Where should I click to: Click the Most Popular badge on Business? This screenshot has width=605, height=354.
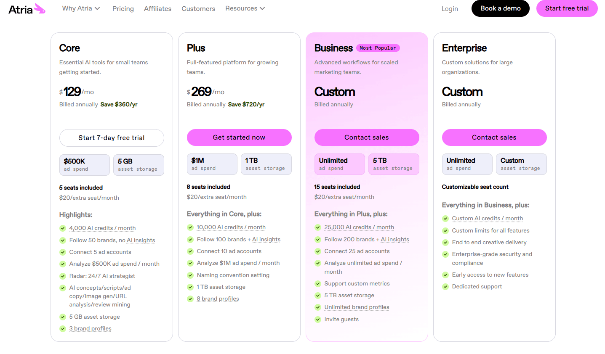pos(378,48)
